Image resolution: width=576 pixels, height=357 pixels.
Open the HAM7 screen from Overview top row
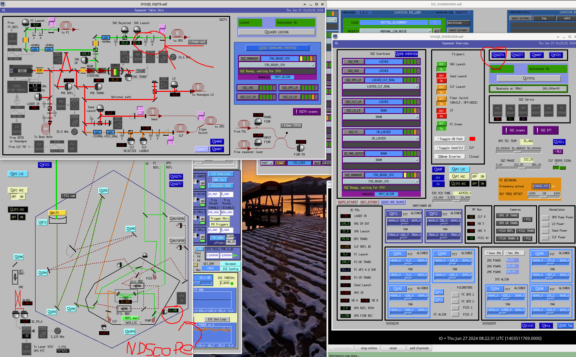pos(537,55)
